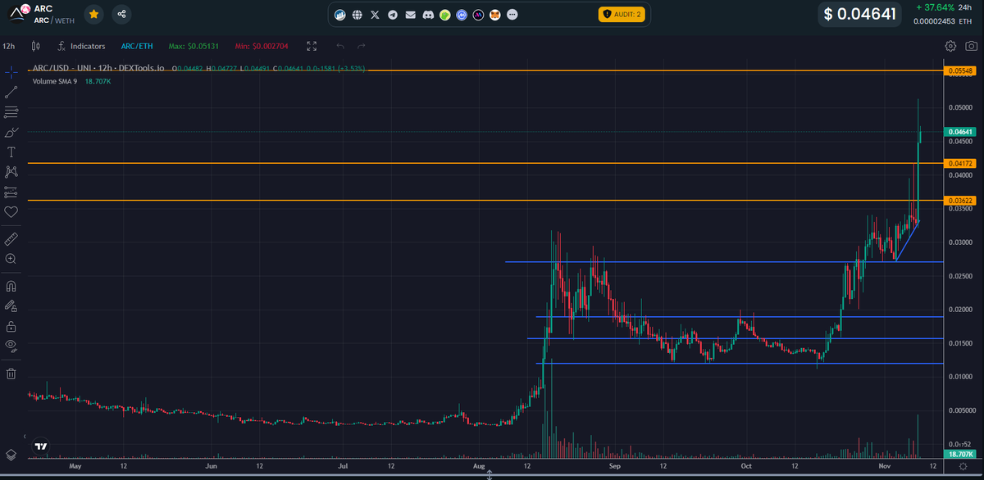Open the project Telegram link
Viewport: 984px width, 480px height.
393,15
